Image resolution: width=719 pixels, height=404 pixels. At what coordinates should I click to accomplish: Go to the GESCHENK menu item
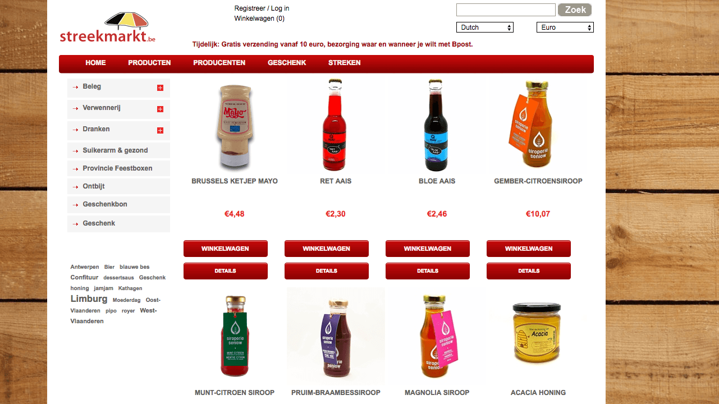tap(287, 63)
